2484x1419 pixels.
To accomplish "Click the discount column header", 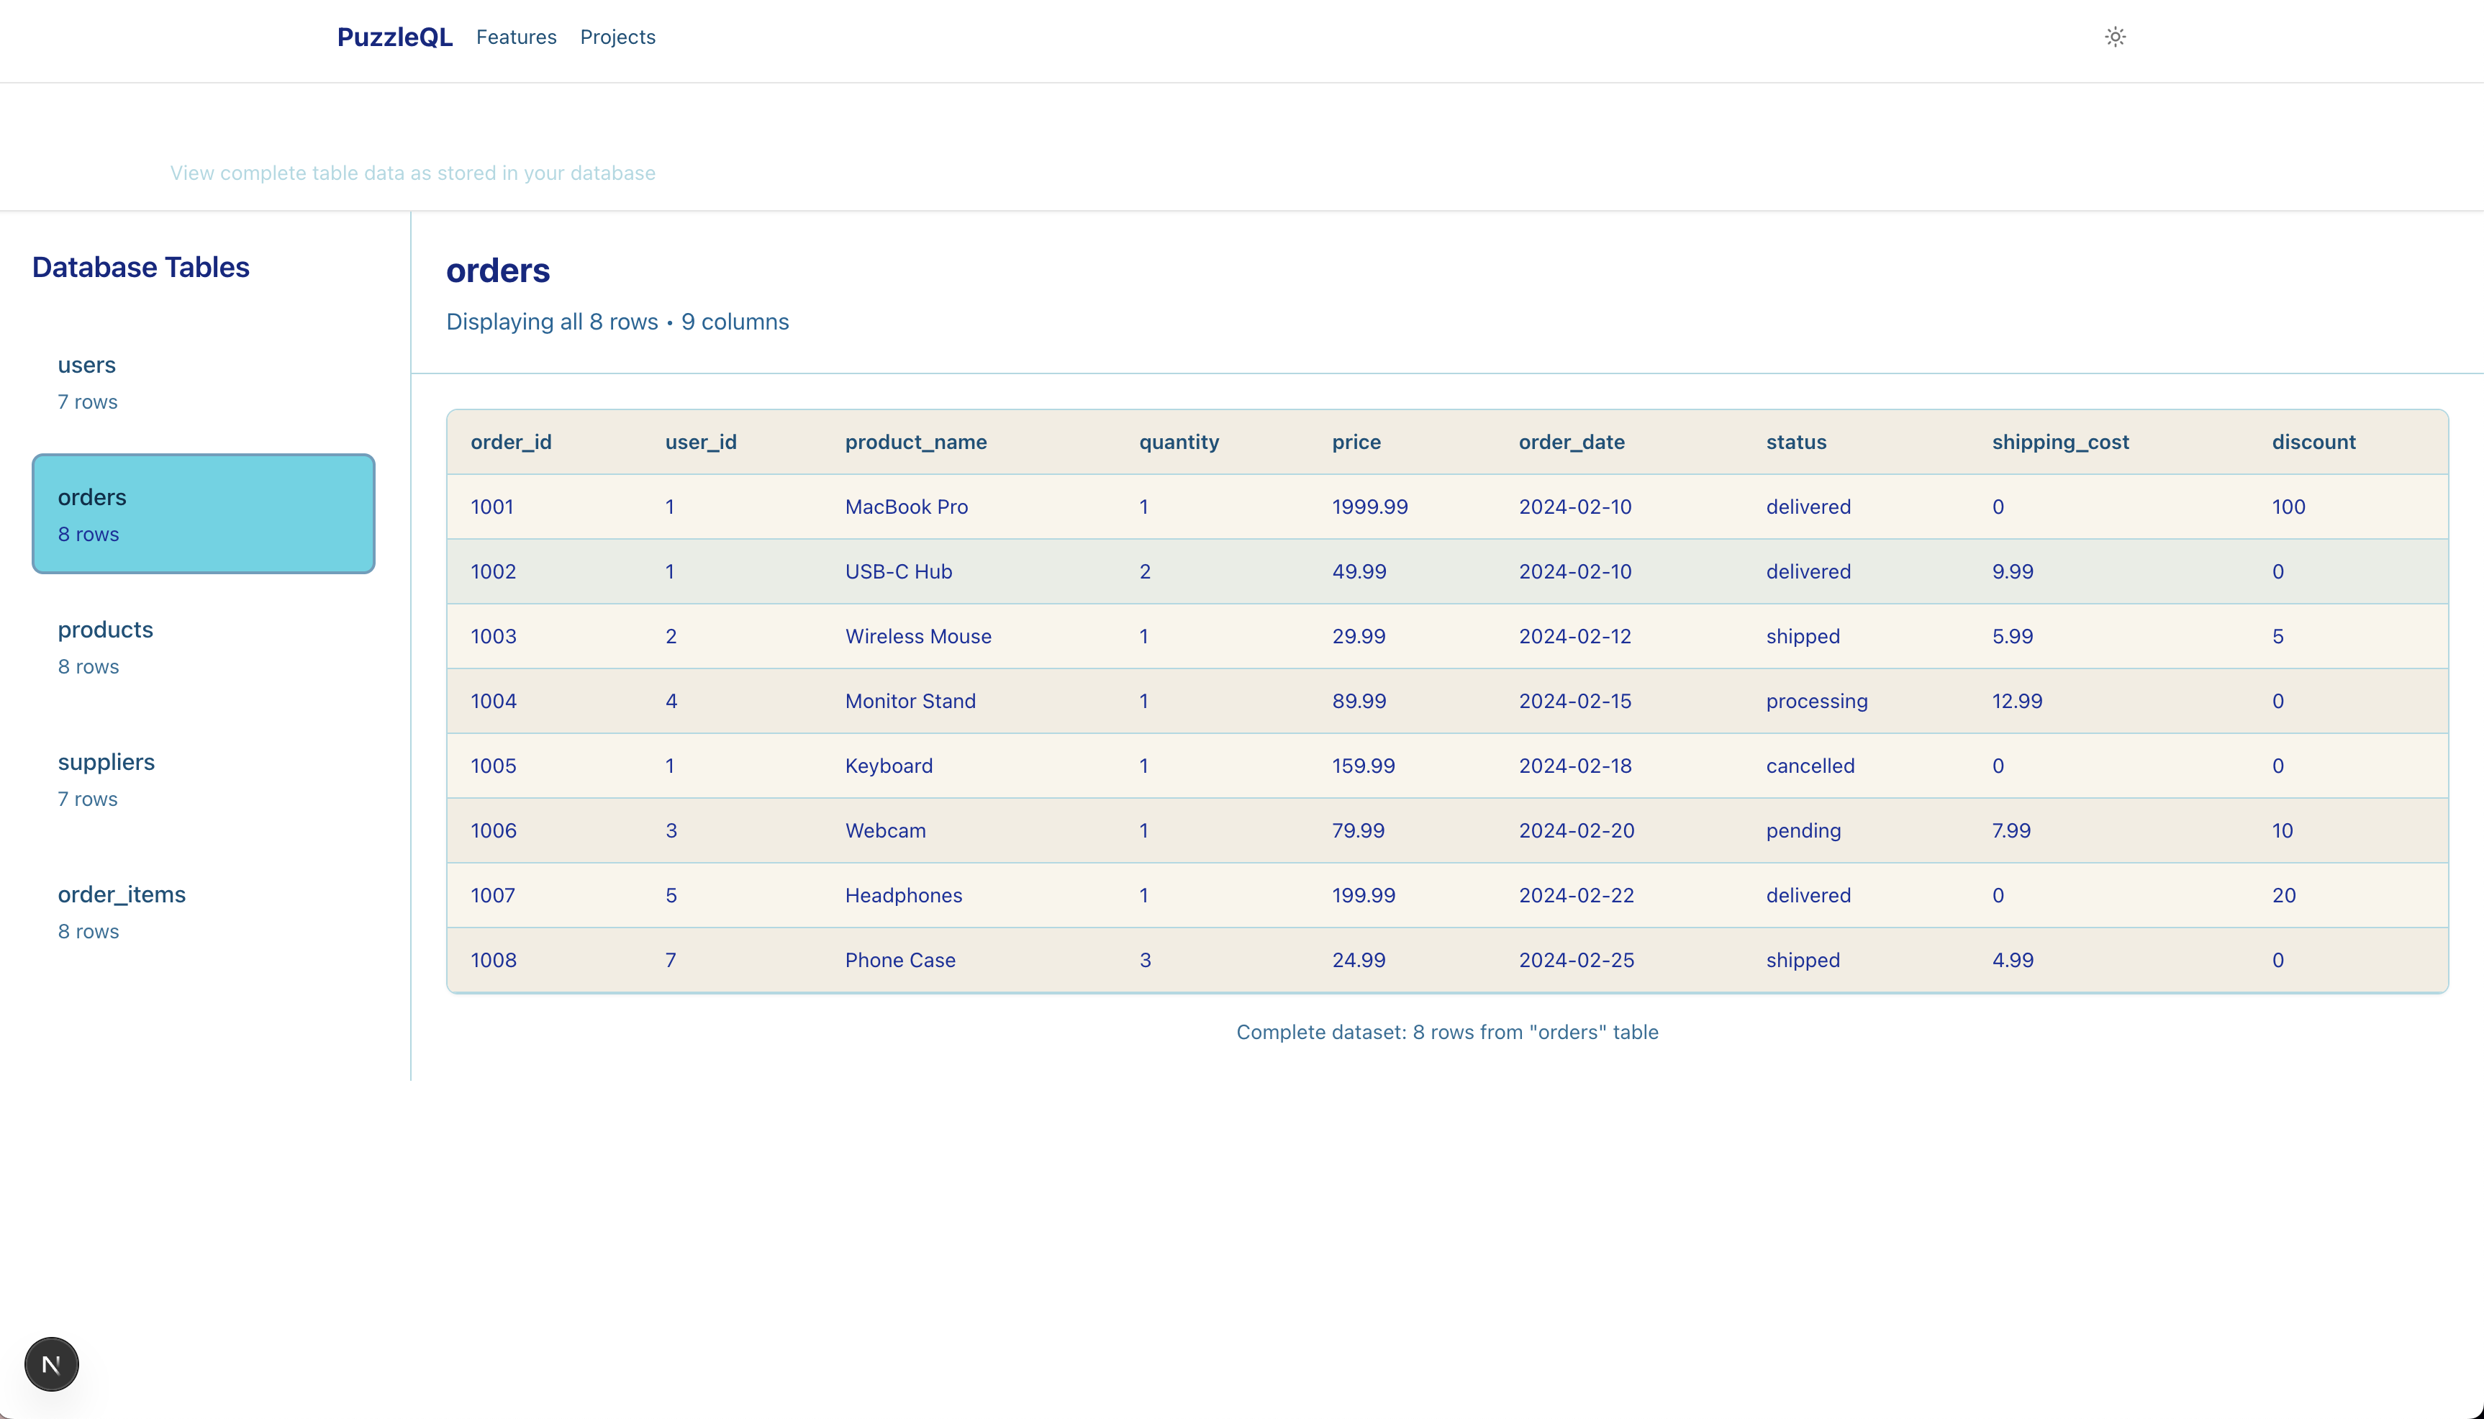I will 2313,442.
